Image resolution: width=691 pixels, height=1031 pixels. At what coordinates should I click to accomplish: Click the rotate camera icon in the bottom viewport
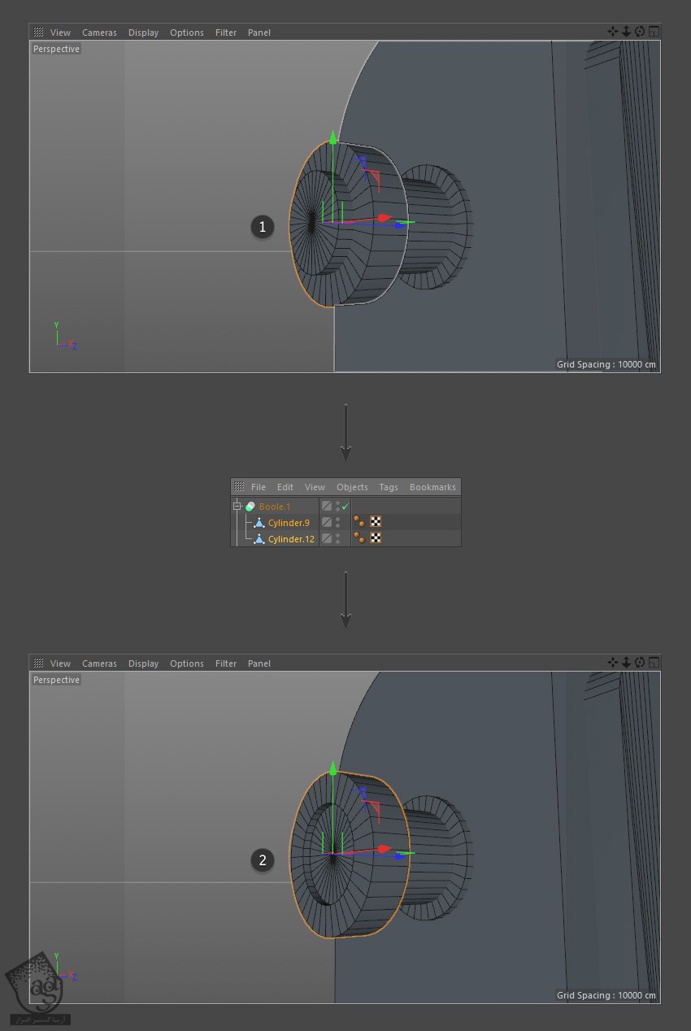[640, 663]
